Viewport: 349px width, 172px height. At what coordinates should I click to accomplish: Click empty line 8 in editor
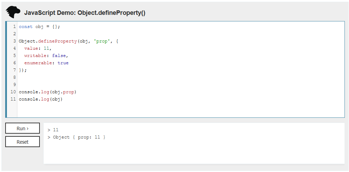click(x=104, y=77)
